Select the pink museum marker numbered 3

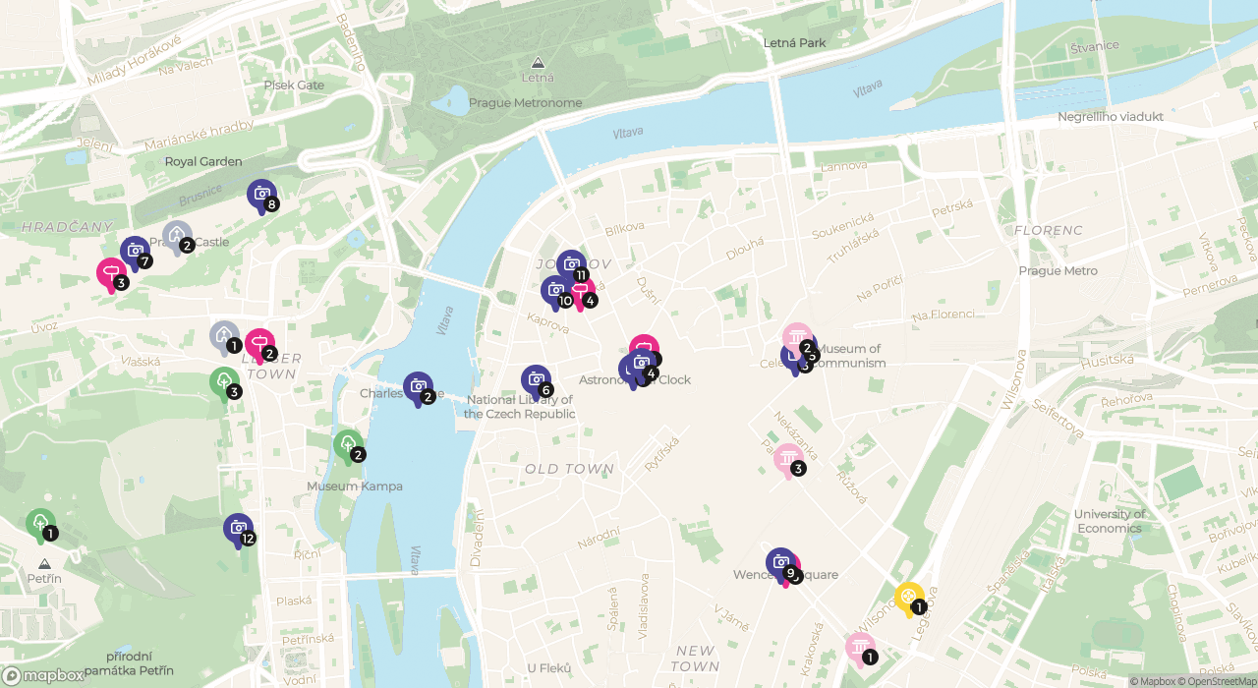pos(789,459)
